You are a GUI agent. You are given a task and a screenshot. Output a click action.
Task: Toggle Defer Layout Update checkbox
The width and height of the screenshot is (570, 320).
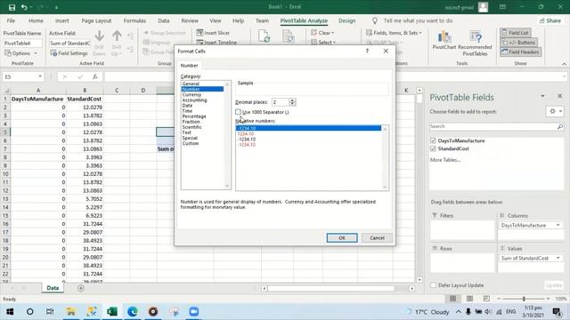(x=434, y=285)
